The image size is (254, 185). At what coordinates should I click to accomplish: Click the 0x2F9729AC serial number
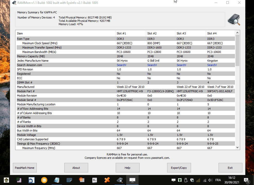(125, 100)
